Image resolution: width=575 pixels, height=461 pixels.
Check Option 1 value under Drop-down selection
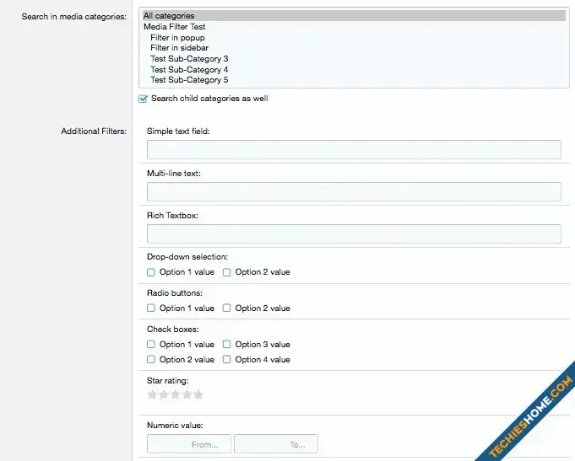point(151,272)
